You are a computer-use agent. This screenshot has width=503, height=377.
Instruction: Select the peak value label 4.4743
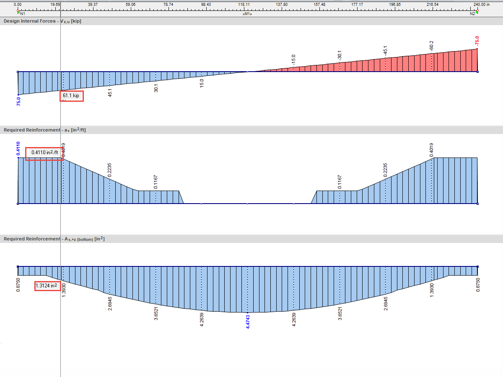247,323
